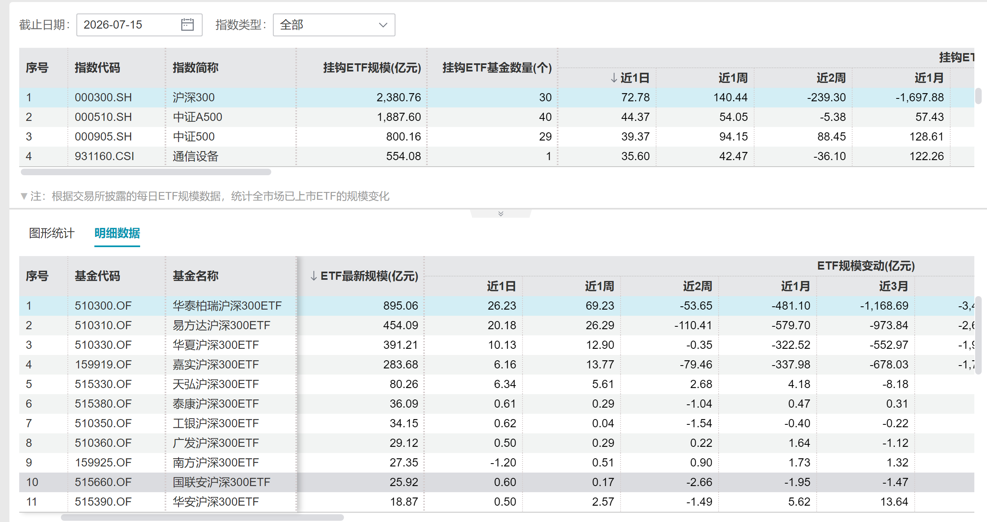Select fund 国联安沪深300ETF

click(221, 482)
